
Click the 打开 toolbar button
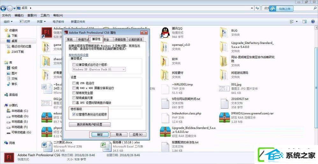pos(25,21)
